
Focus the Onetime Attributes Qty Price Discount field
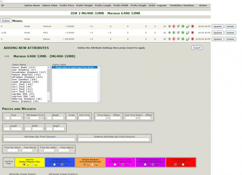pos(114,140)
